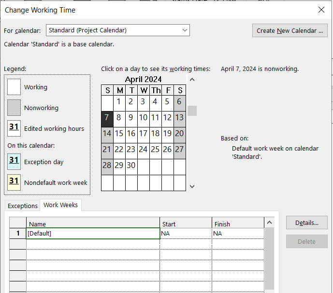
Task: Switch to the Exceptions tab
Action: (x=22, y=206)
